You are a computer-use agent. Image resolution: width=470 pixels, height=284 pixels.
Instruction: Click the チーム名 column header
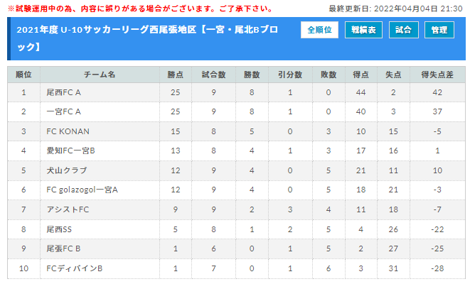tap(100, 75)
